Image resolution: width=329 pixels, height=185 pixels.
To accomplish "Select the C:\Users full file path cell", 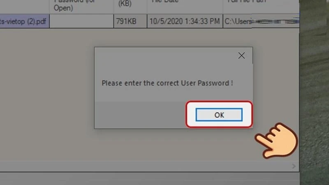I will 261,21.
